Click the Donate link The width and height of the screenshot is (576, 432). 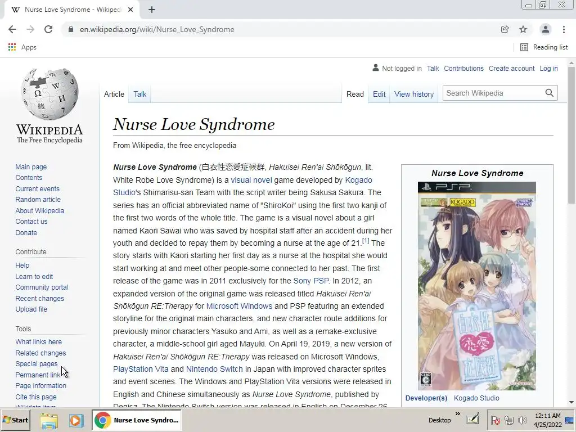[x=26, y=232]
